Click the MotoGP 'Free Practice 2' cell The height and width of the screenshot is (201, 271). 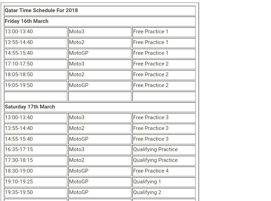151,85
